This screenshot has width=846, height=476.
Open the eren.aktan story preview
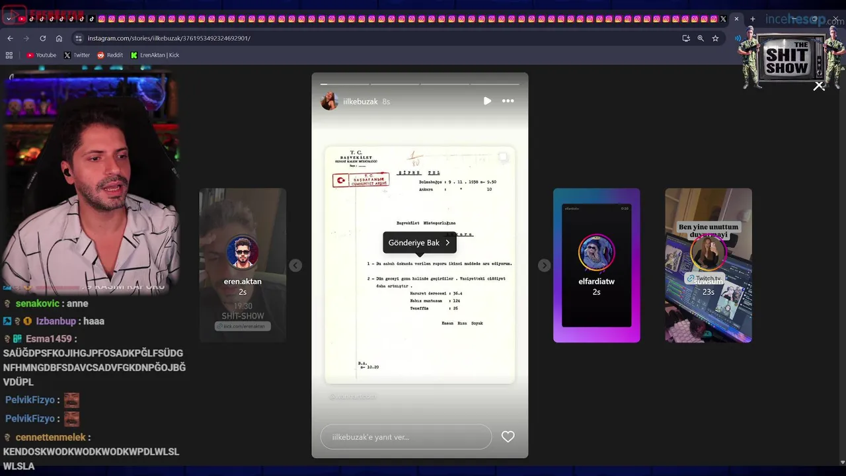point(243,265)
